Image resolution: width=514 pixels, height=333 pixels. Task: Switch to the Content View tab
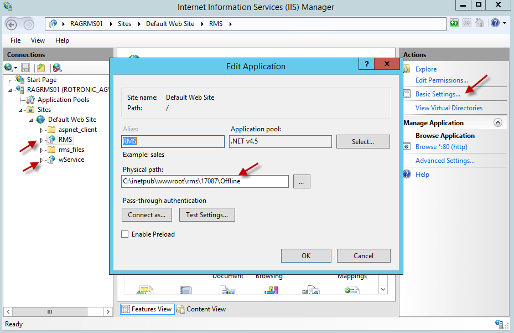[x=201, y=309]
